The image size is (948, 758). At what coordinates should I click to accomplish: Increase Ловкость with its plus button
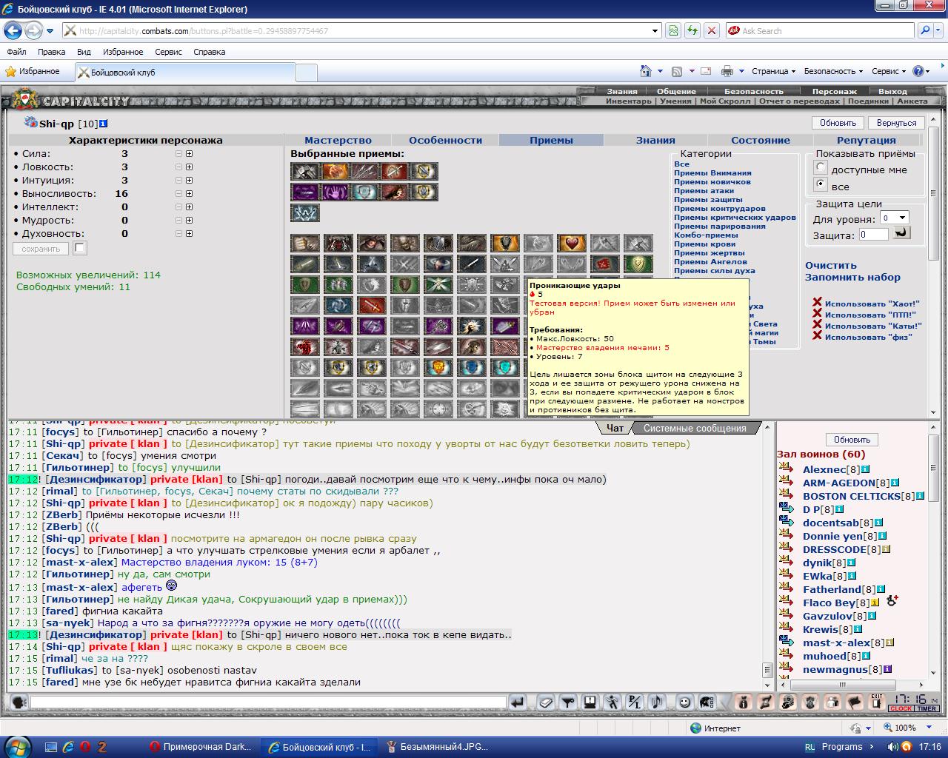coord(189,167)
